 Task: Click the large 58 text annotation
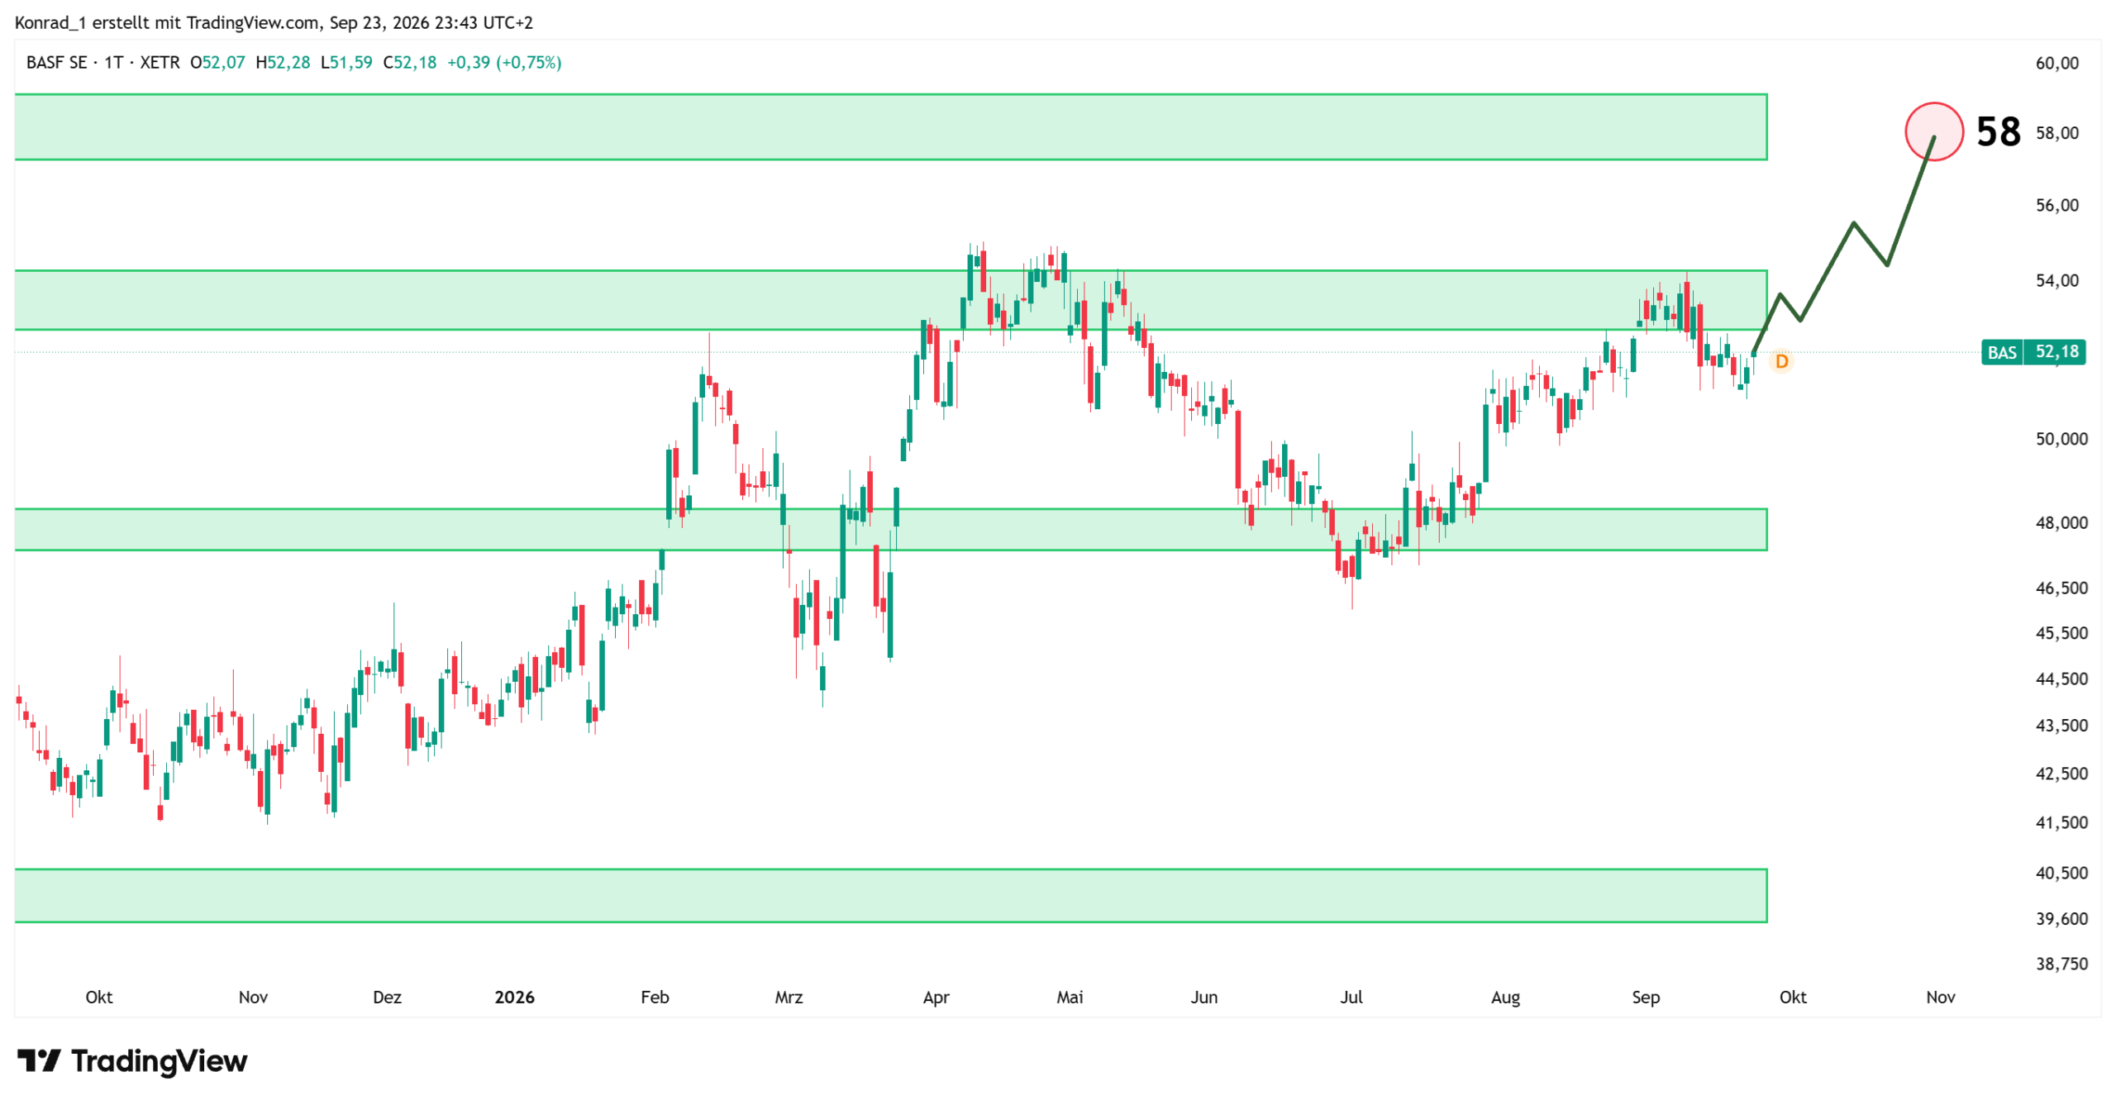pos(1998,131)
